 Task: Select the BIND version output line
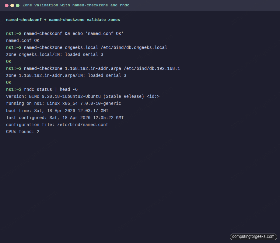pos(82,96)
